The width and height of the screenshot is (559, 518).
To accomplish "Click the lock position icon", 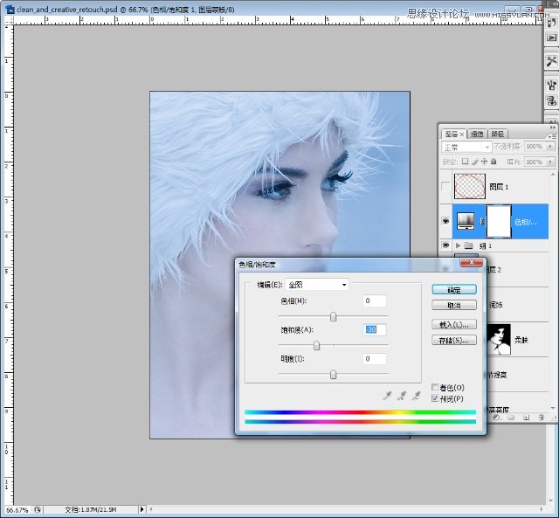I will (x=484, y=162).
